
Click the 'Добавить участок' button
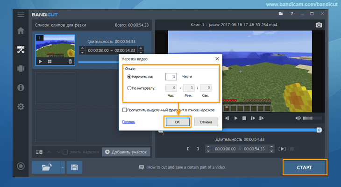pos(127,151)
